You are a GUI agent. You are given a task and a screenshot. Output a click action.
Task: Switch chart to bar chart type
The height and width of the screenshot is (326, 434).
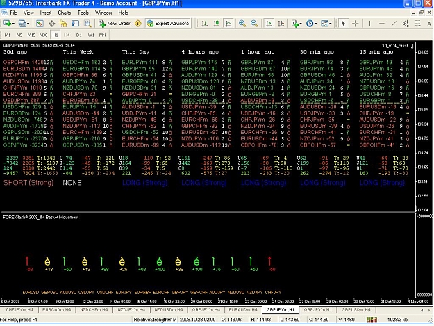click(205, 24)
